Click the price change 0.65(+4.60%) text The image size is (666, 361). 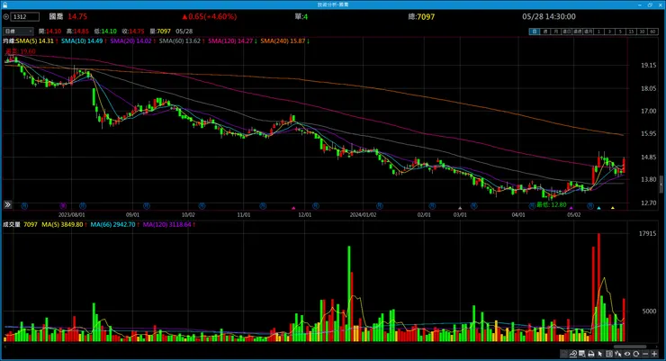coord(209,16)
